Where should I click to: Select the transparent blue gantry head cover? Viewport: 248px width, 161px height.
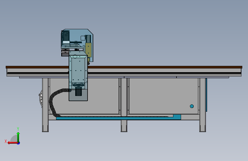click(77, 45)
